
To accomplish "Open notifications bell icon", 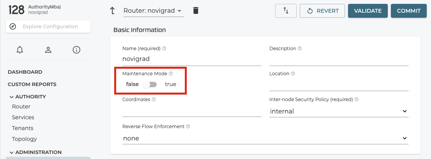I will pyautogui.click(x=20, y=50).
